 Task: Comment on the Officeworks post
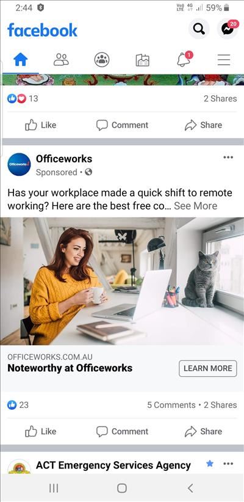[122, 431]
